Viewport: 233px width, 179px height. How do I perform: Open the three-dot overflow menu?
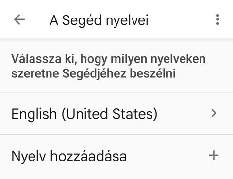217,19
